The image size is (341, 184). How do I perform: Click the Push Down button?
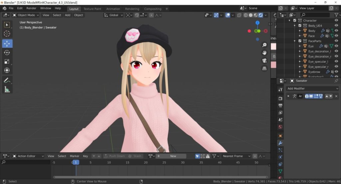(114, 156)
